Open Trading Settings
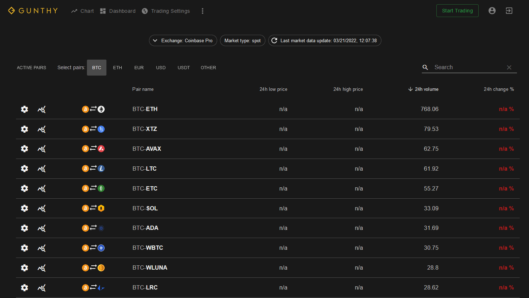Image resolution: width=529 pixels, height=298 pixels. click(x=166, y=11)
